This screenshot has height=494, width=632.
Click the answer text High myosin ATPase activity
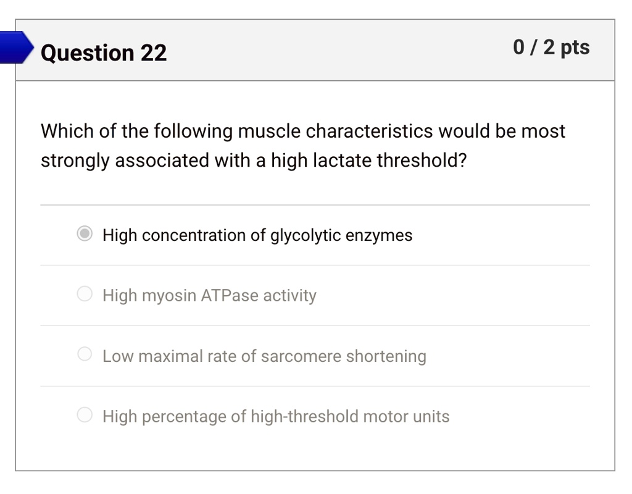point(210,296)
